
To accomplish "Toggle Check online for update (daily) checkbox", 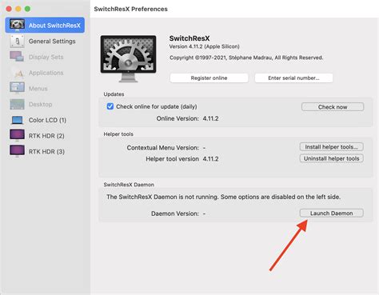I will pyautogui.click(x=110, y=106).
